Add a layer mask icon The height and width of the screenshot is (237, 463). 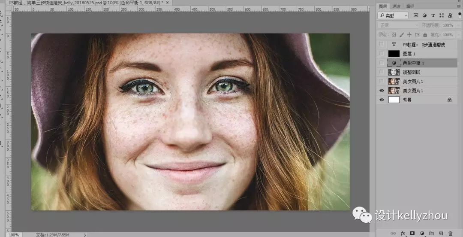(x=412, y=233)
